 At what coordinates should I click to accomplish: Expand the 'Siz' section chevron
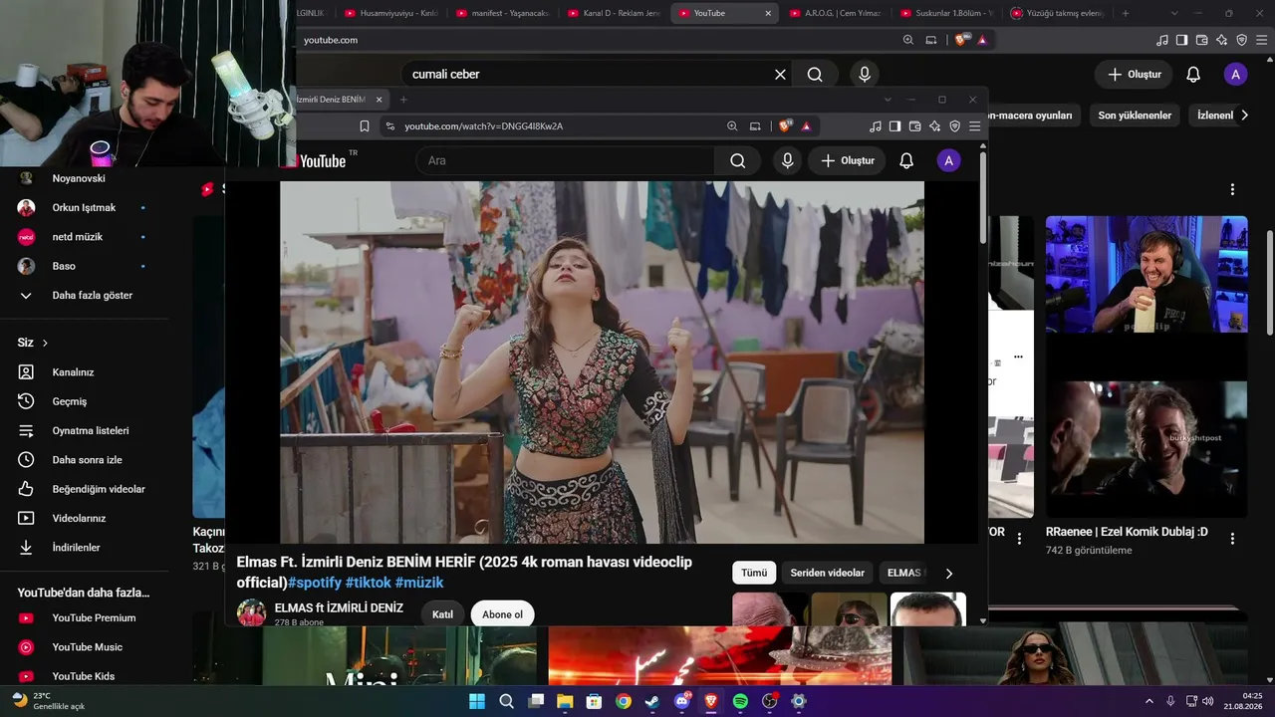pos(45,344)
